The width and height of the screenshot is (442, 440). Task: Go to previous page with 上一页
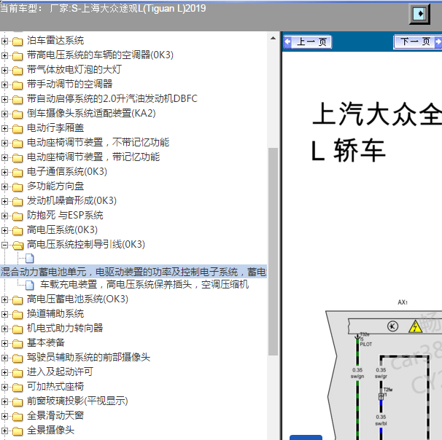308,42
